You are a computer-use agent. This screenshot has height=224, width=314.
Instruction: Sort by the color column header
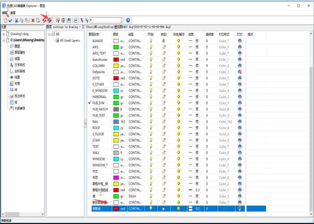(x=116, y=34)
